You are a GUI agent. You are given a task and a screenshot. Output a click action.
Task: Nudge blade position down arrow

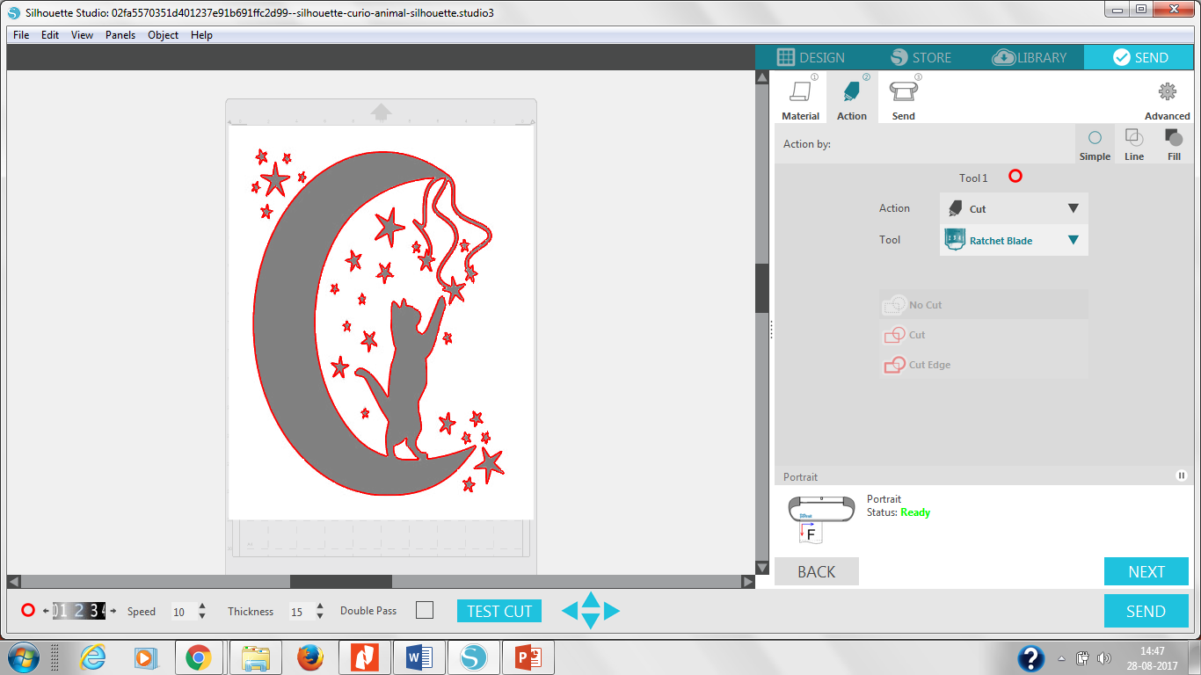pyautogui.click(x=591, y=621)
